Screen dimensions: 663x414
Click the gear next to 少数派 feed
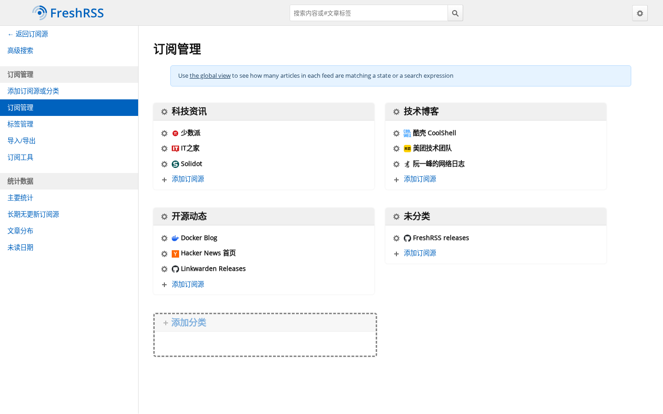164,133
